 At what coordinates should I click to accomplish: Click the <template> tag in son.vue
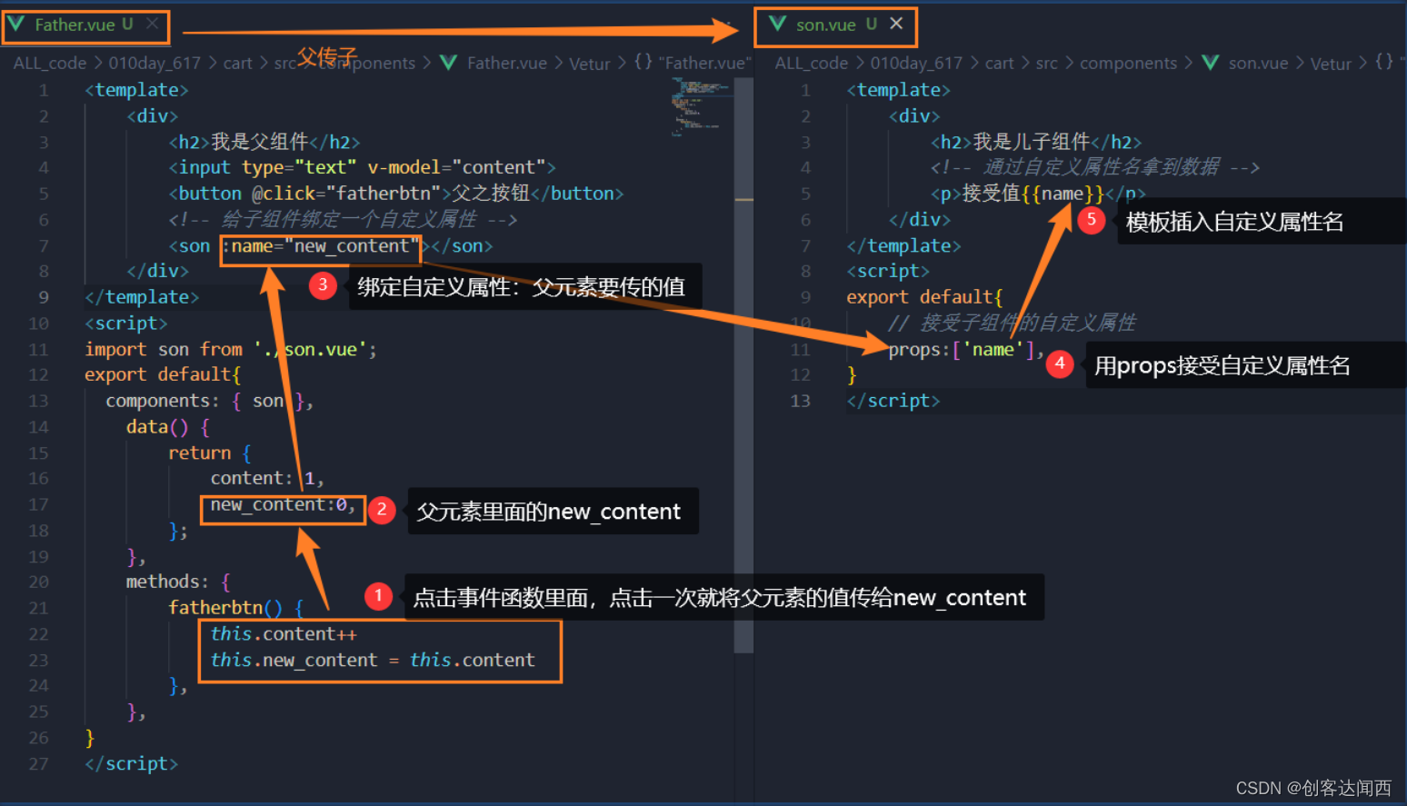tap(898, 90)
